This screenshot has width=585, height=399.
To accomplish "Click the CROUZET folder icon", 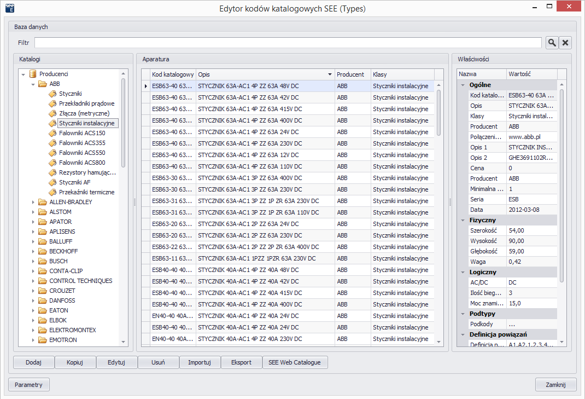I will click(x=43, y=291).
